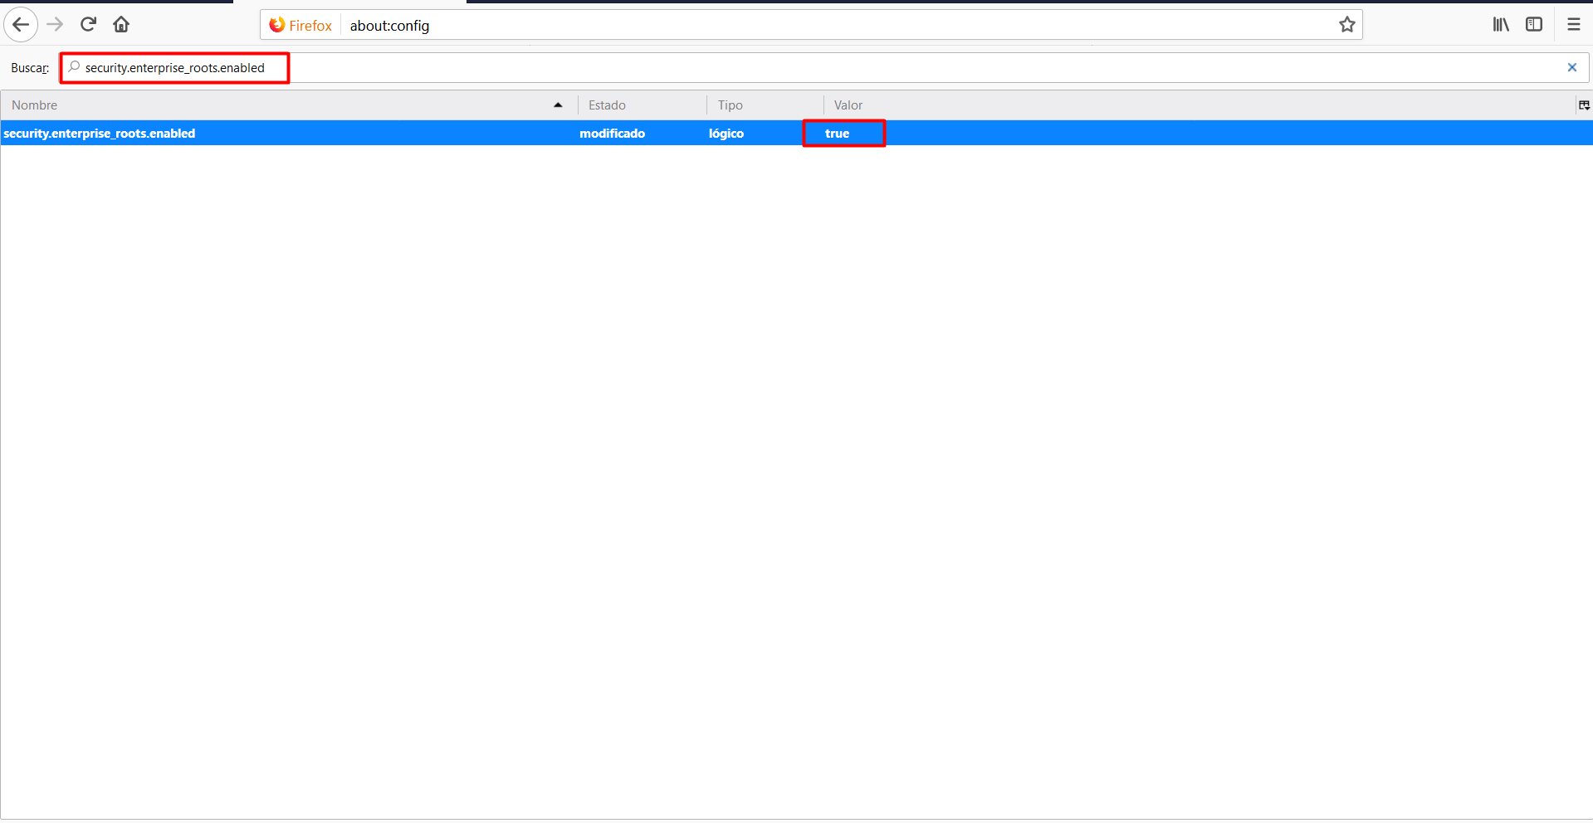The image size is (1593, 823).
Task: Click the forward navigation arrow
Action: tap(56, 25)
